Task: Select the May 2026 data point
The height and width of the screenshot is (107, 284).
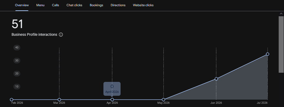Action: pos(163,100)
